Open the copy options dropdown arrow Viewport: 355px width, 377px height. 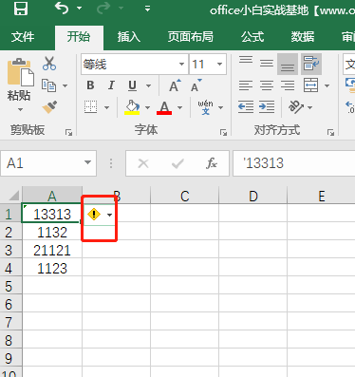(x=65, y=85)
